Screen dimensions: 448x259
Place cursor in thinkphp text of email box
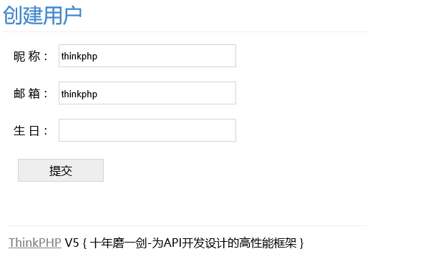[x=79, y=94]
